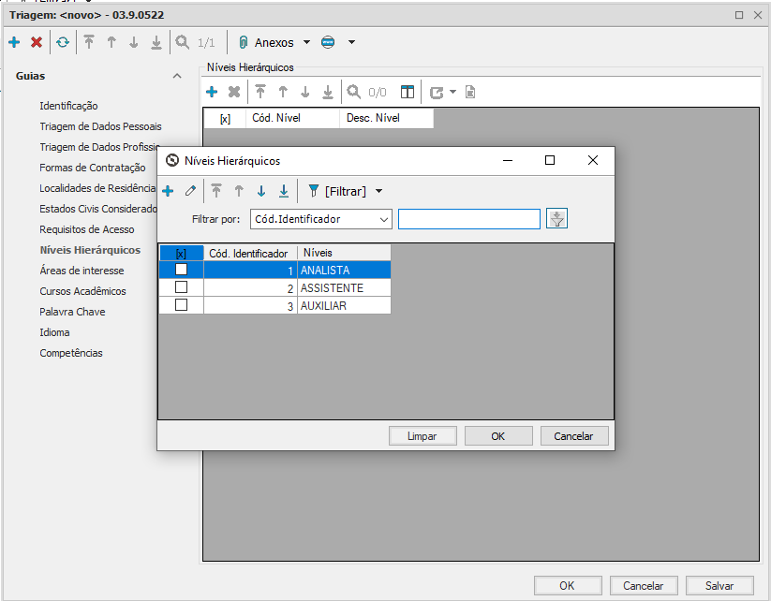Click the green plus icon in the dialog toolbar
Image resolution: width=771 pixels, height=601 pixels.
pos(169,191)
